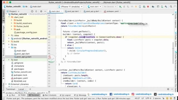178x100 pixels.
Task: Select post_api.dart in the project tree
Action: (x=23, y=54)
